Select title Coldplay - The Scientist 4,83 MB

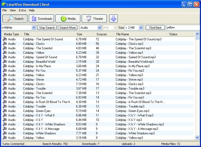tap(38, 48)
